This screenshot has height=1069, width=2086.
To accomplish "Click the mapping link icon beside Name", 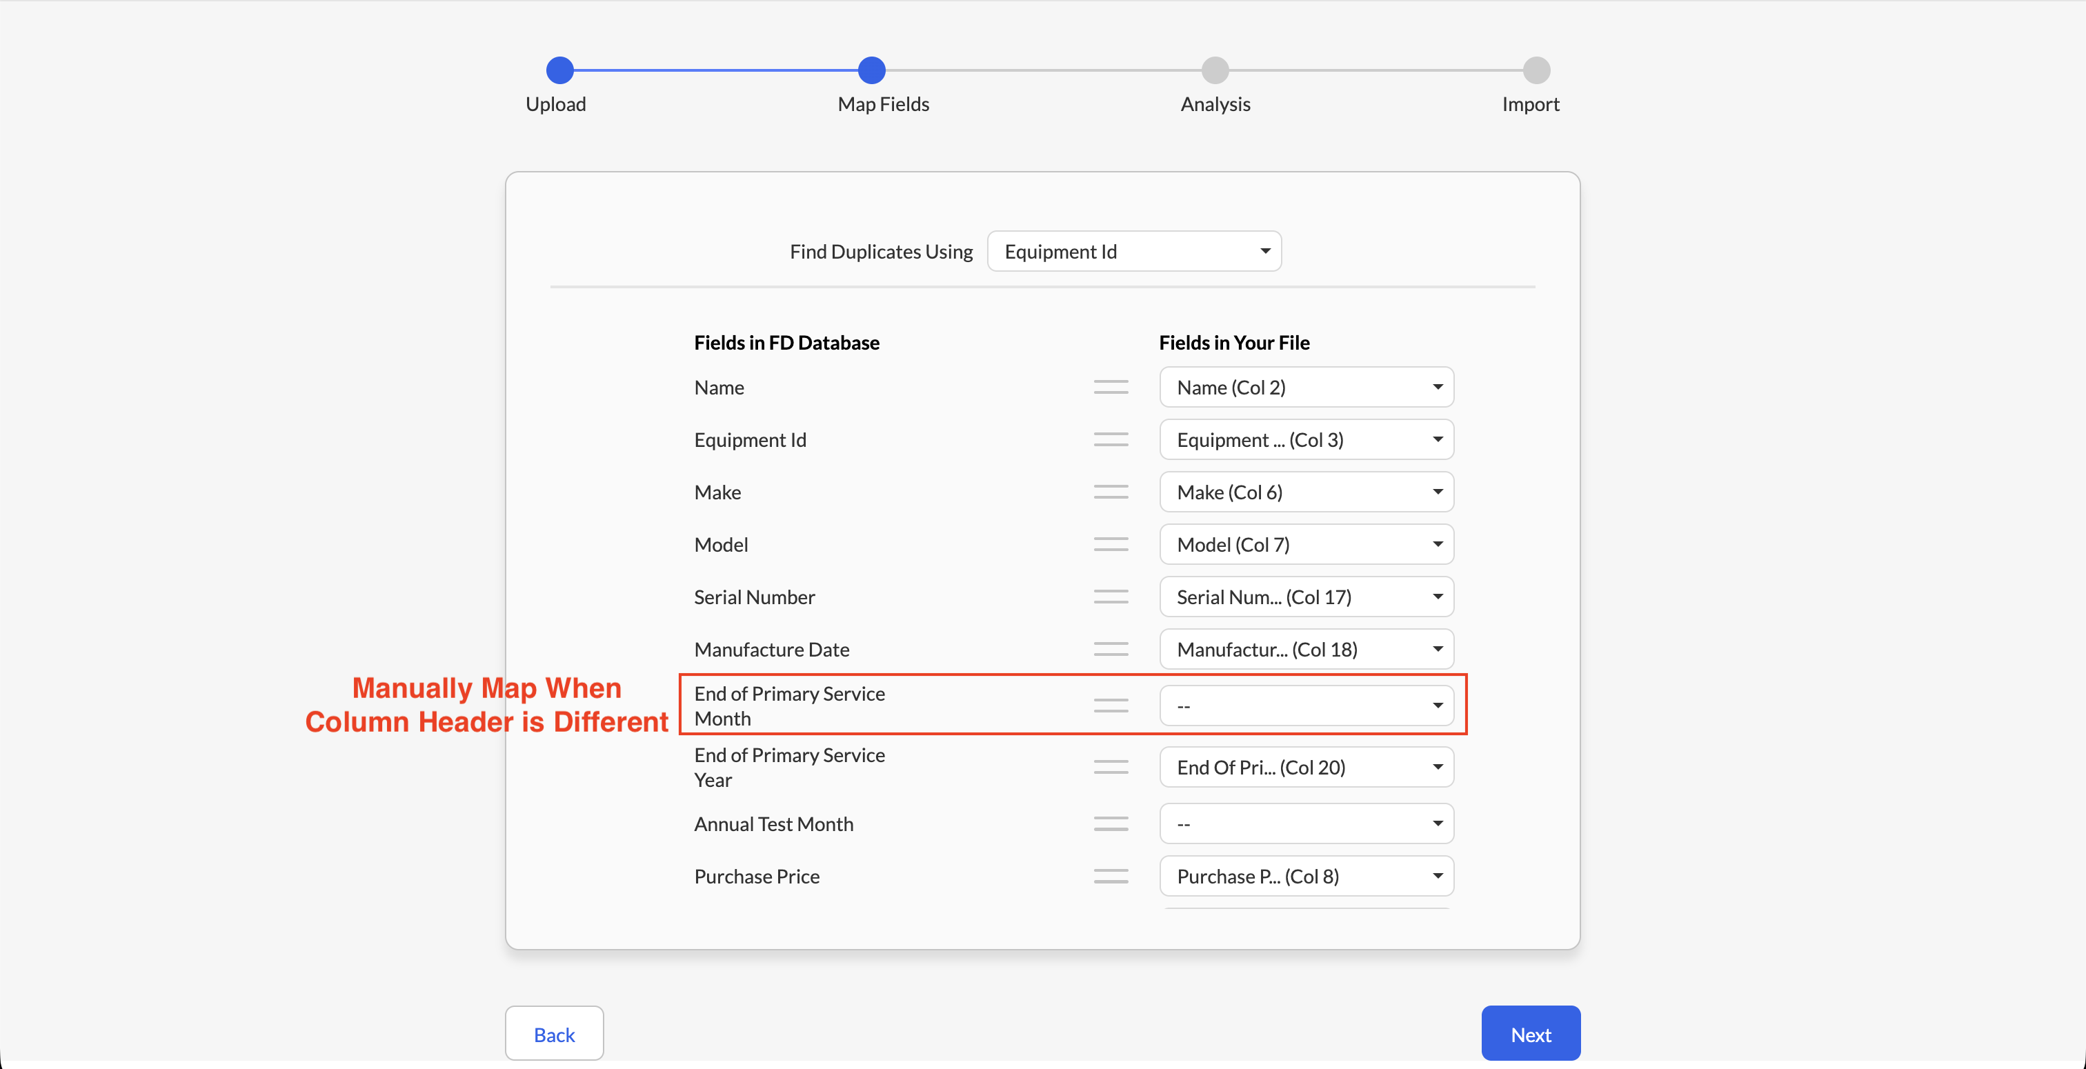I will (x=1110, y=387).
